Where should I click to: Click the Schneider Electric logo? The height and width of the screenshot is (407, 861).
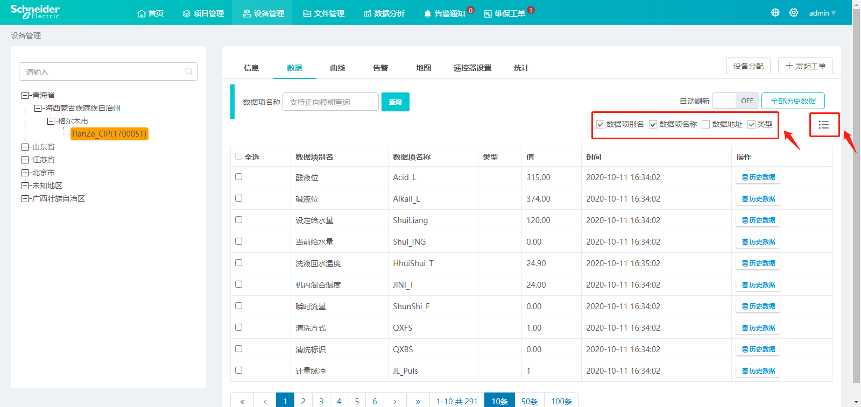coord(35,12)
